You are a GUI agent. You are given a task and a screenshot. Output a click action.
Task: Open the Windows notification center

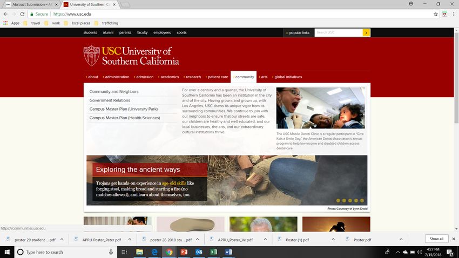(450, 252)
